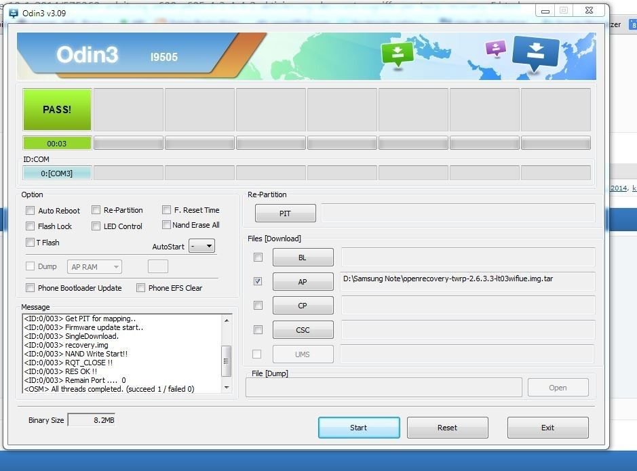Click the Open button for File Dump
Image resolution: width=637 pixels, height=471 pixels.
click(558, 388)
